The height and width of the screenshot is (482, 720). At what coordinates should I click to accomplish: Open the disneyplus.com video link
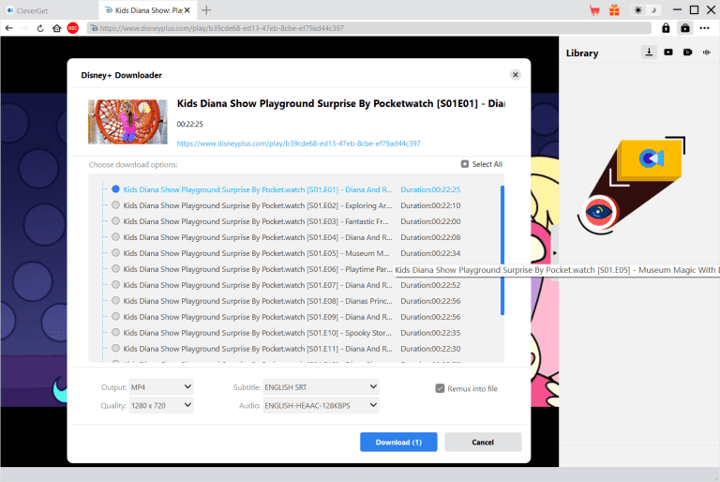click(298, 143)
